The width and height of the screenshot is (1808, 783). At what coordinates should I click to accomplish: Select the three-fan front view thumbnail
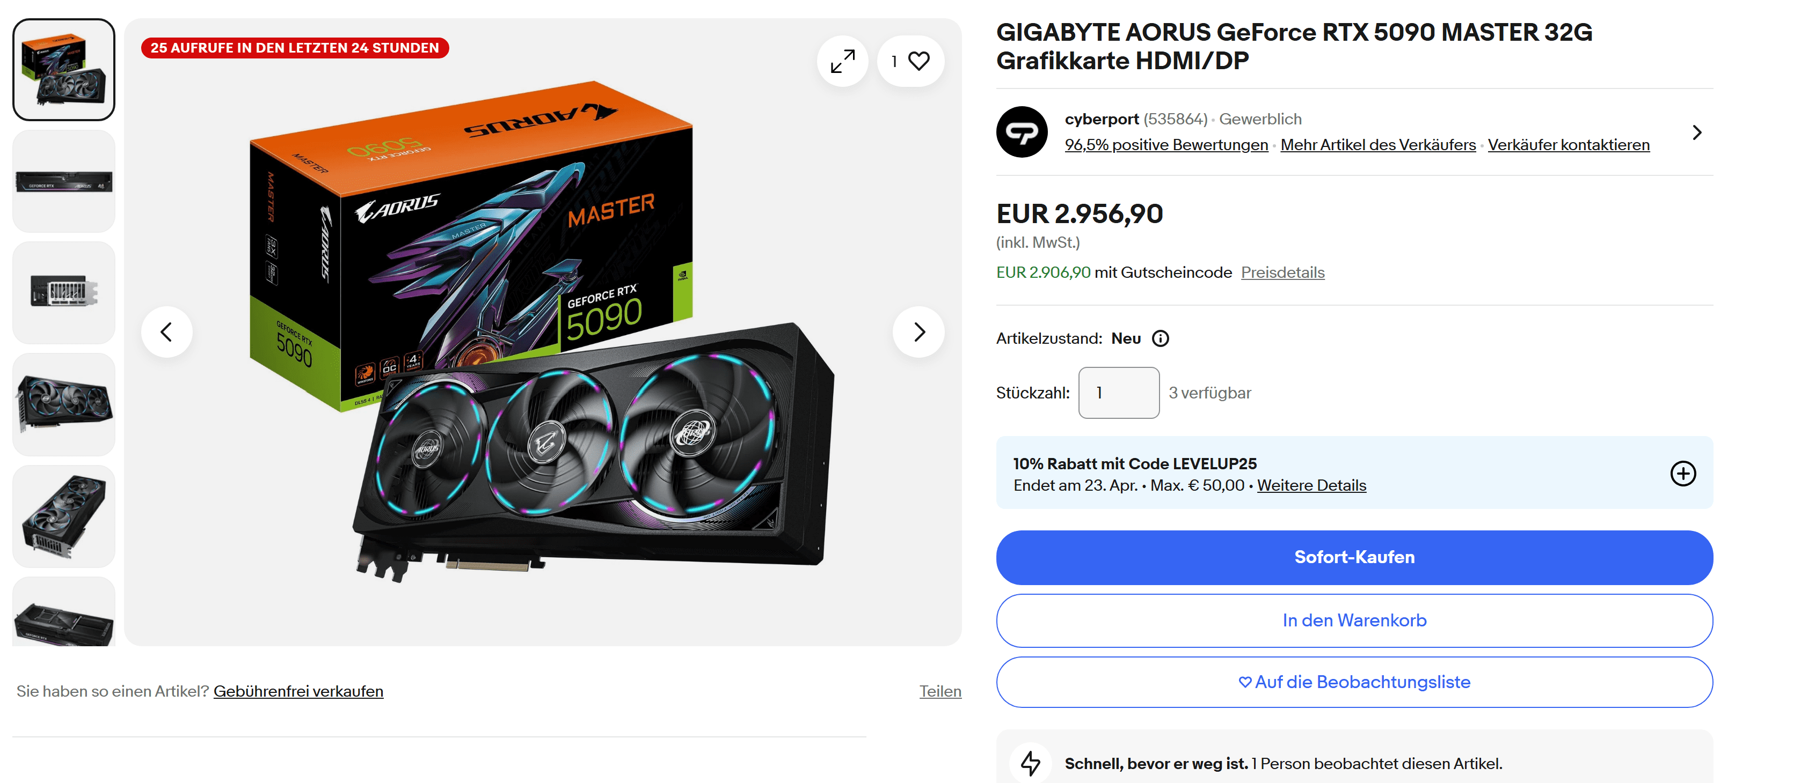pyautogui.click(x=64, y=404)
